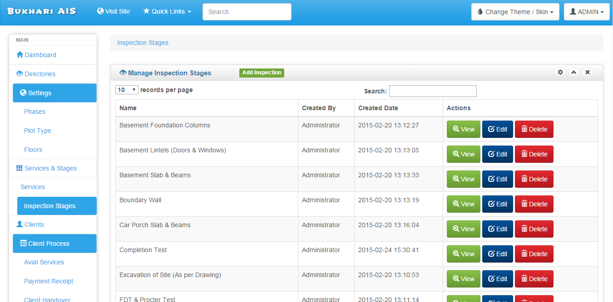Click the Services & Stages grid icon

[x=20, y=168]
